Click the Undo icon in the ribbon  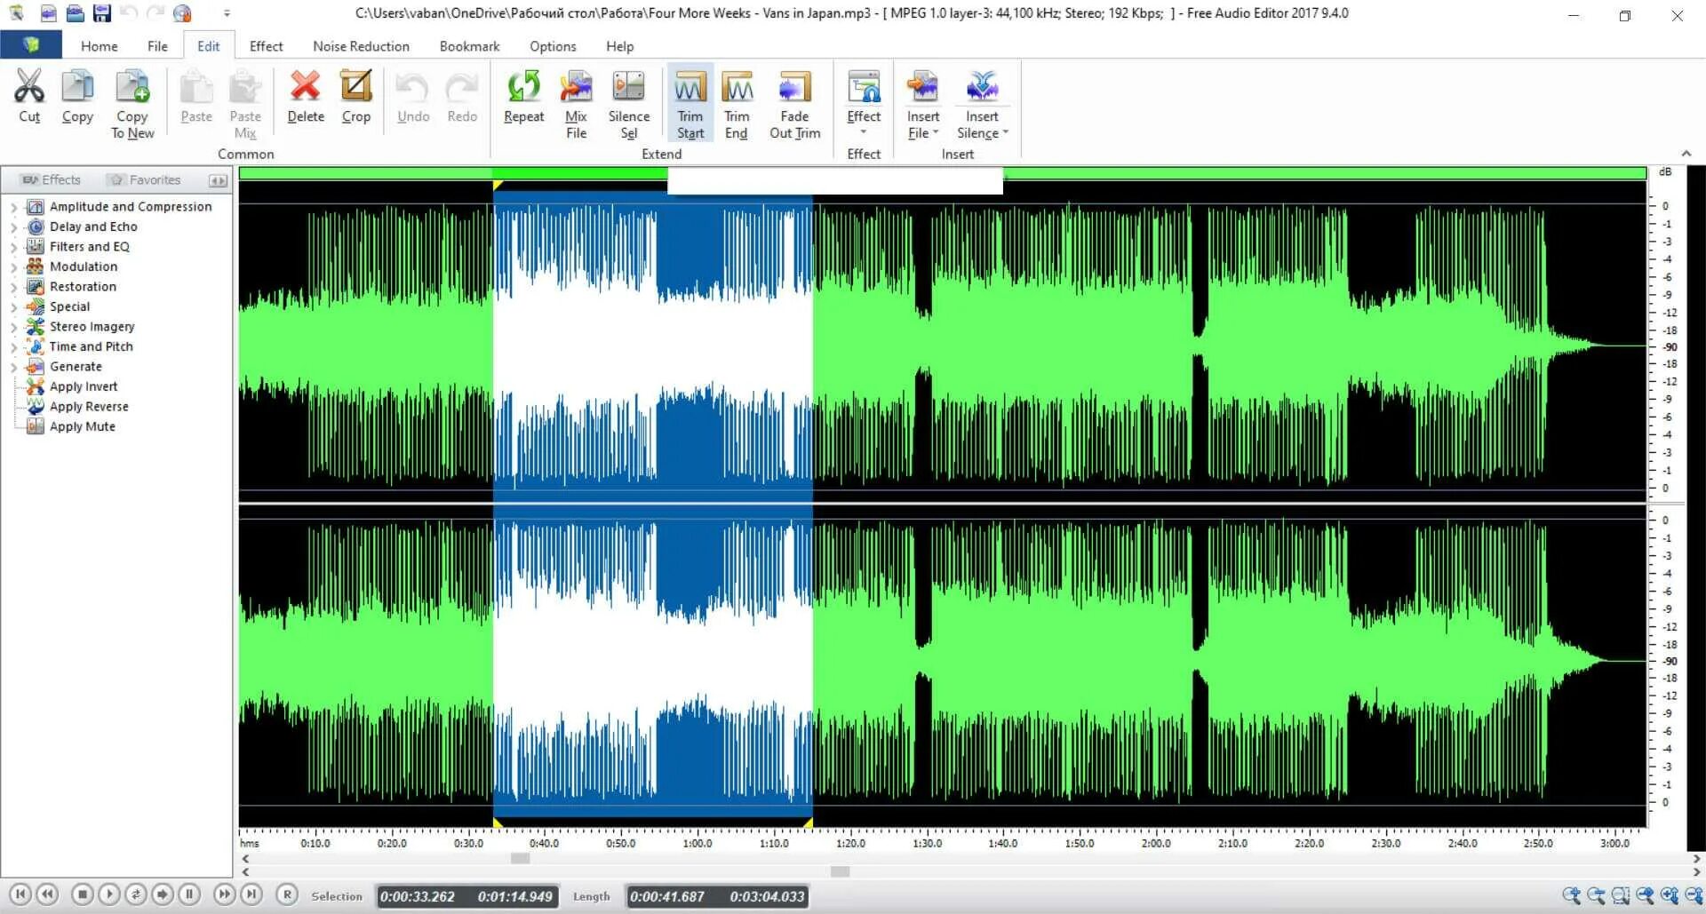[x=413, y=96]
